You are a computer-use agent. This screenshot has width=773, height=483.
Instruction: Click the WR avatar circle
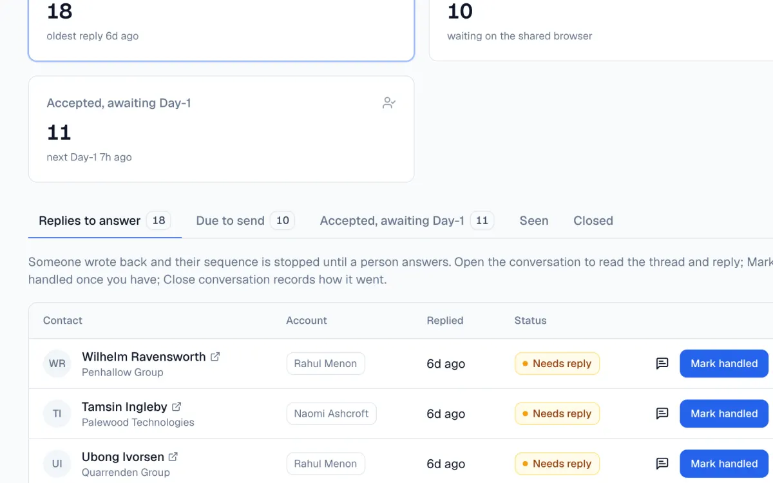point(57,364)
